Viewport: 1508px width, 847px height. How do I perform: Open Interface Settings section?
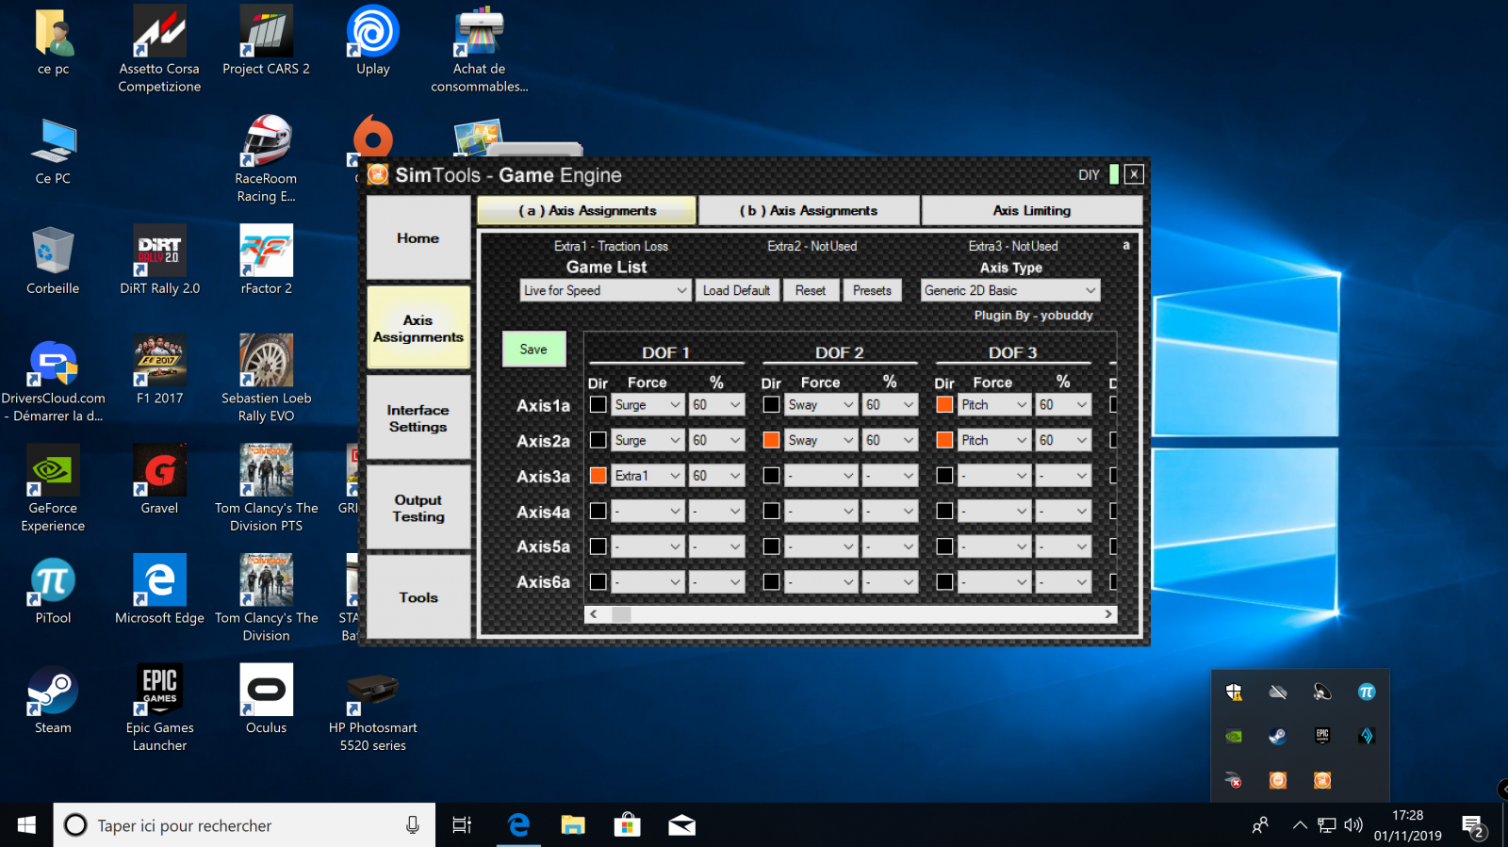418,417
